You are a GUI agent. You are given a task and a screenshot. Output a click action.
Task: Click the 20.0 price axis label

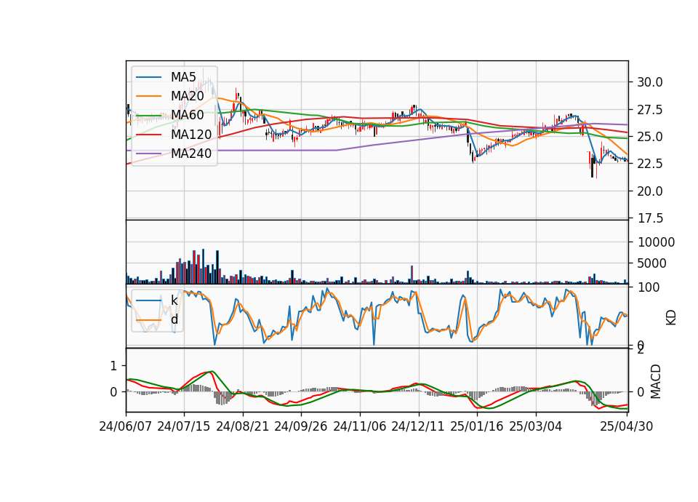pyautogui.click(x=650, y=191)
